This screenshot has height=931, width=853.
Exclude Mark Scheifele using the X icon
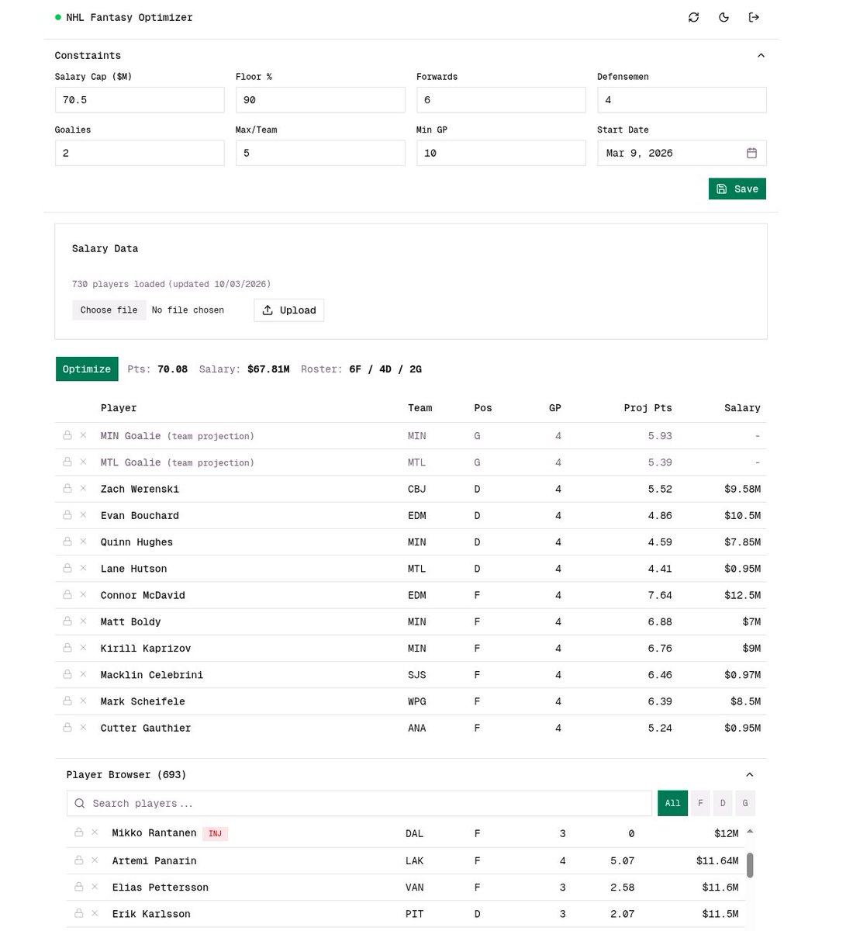coord(83,701)
